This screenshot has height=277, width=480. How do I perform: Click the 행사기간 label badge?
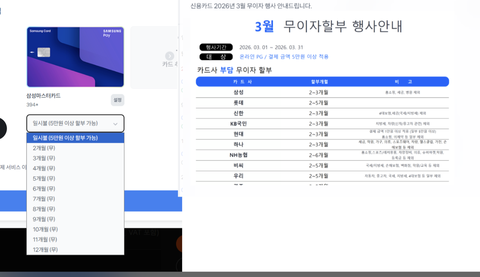216,47
